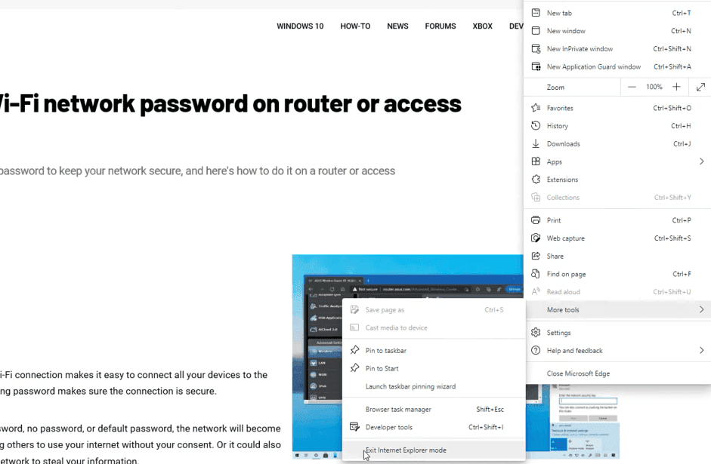Select New InPrivate window entry
711x464 pixels.
pos(617,48)
